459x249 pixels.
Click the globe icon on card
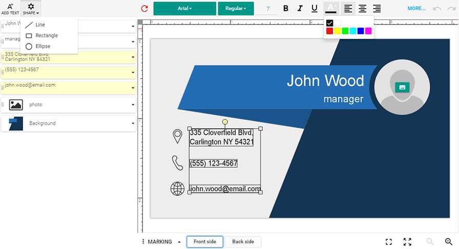177,189
